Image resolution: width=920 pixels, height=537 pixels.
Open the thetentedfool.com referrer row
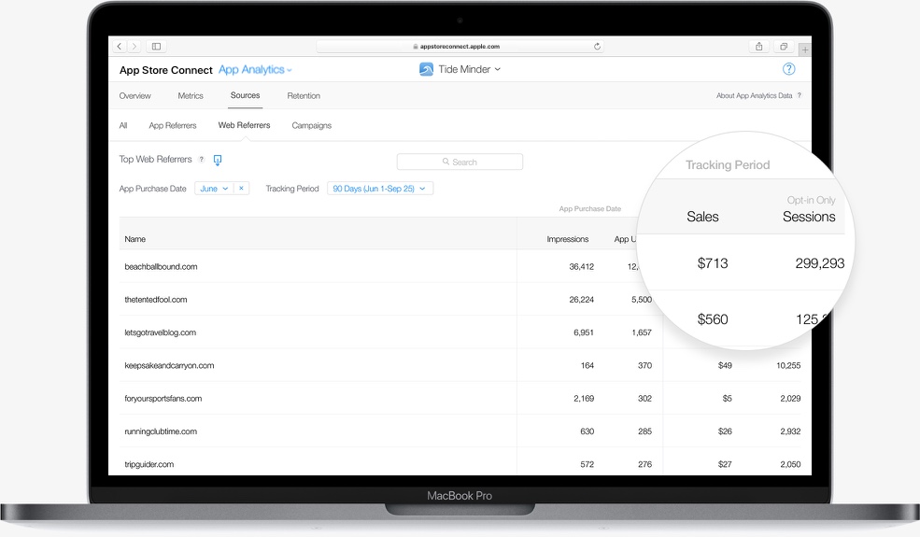click(155, 299)
